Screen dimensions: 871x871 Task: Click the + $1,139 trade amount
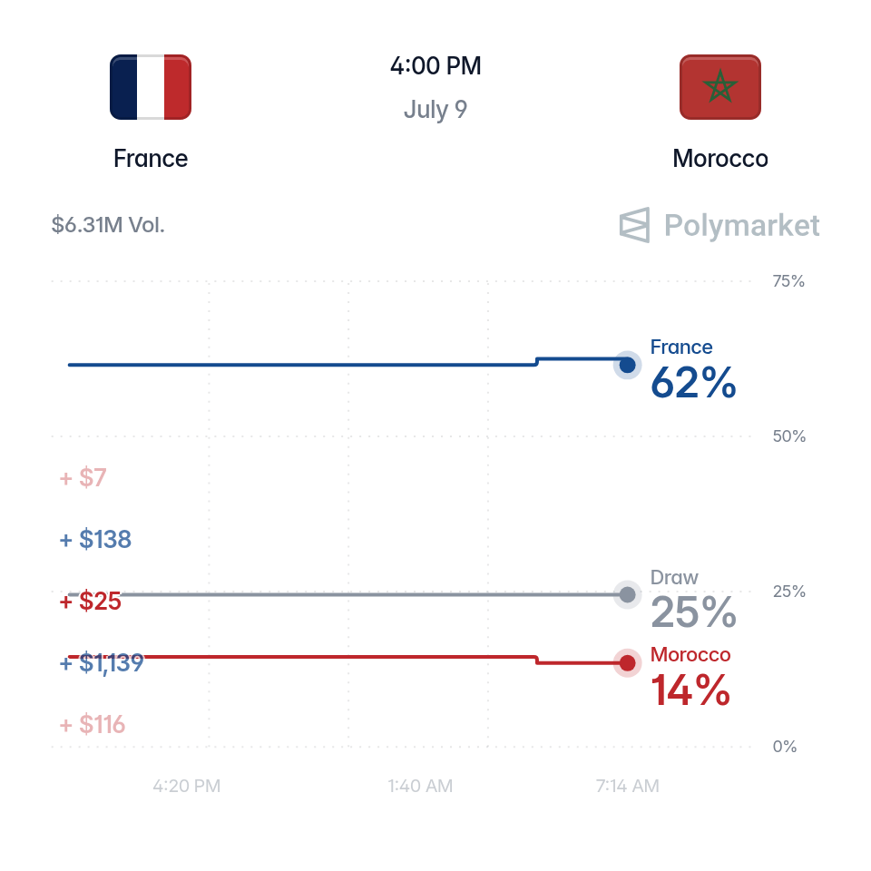102,662
